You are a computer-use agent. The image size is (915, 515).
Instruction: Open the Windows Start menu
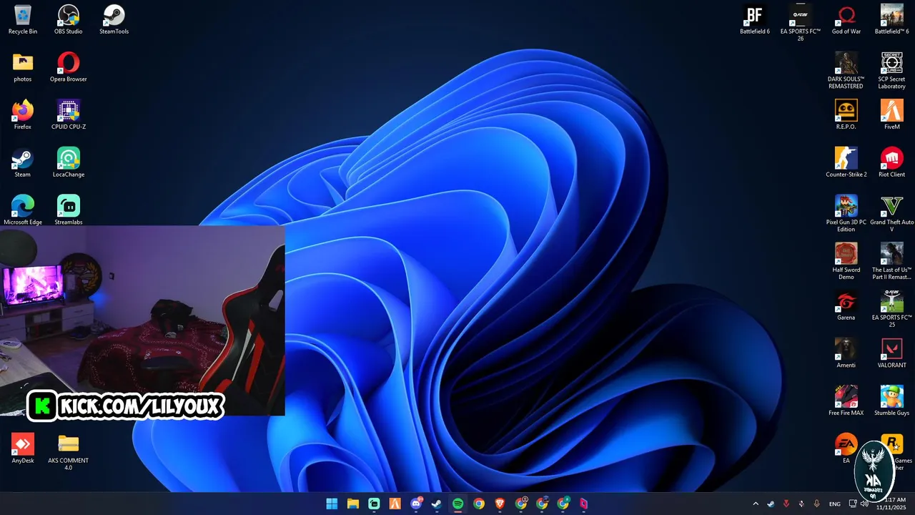(x=332, y=504)
